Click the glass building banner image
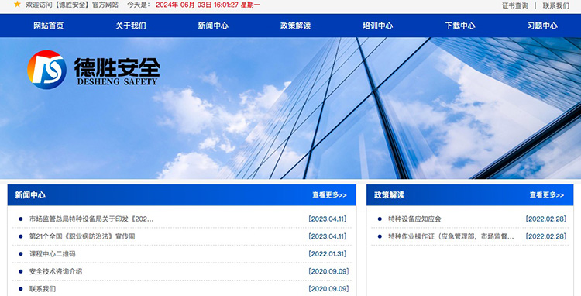 tap(290, 108)
